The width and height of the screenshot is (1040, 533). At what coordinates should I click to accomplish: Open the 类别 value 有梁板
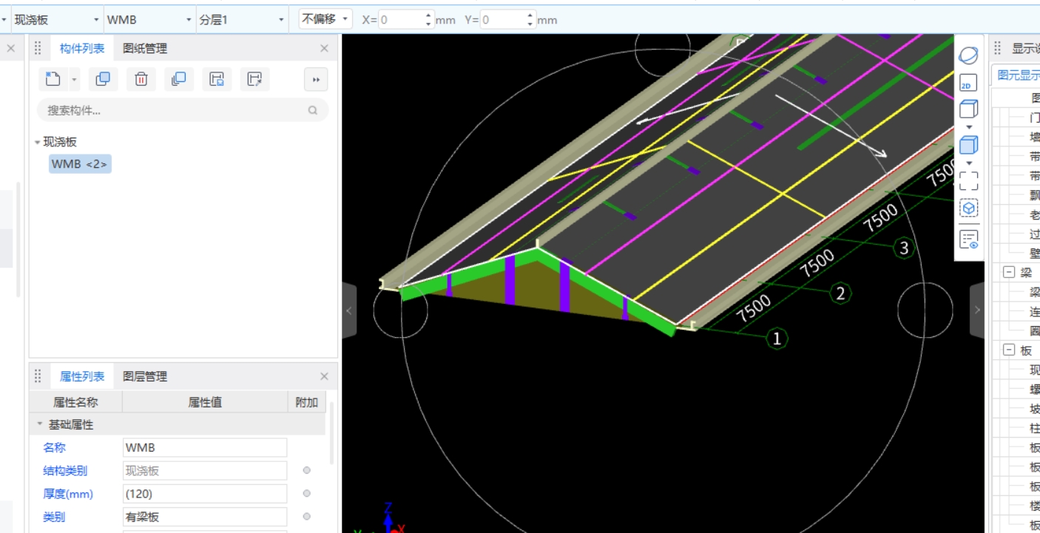[x=205, y=517]
